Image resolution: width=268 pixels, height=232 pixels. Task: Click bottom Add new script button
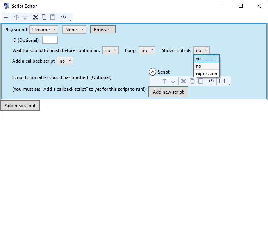coord(20,106)
